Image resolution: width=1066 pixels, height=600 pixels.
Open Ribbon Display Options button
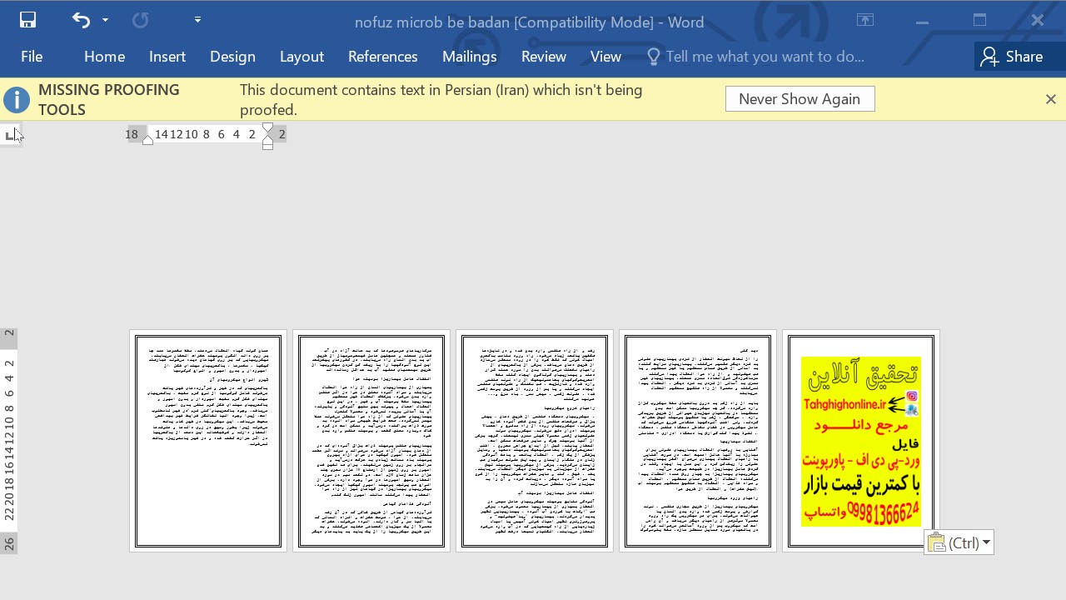tap(865, 21)
